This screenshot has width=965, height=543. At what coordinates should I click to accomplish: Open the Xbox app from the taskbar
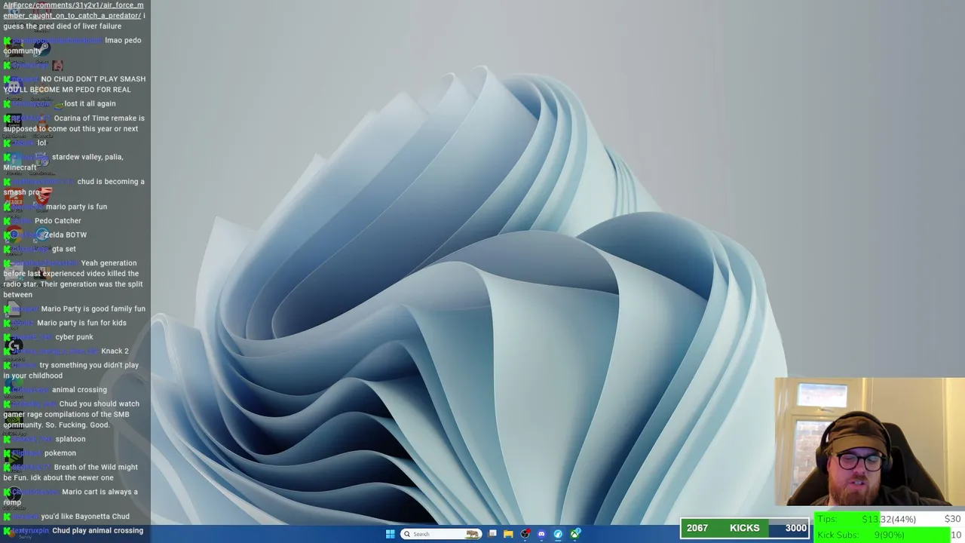click(574, 534)
